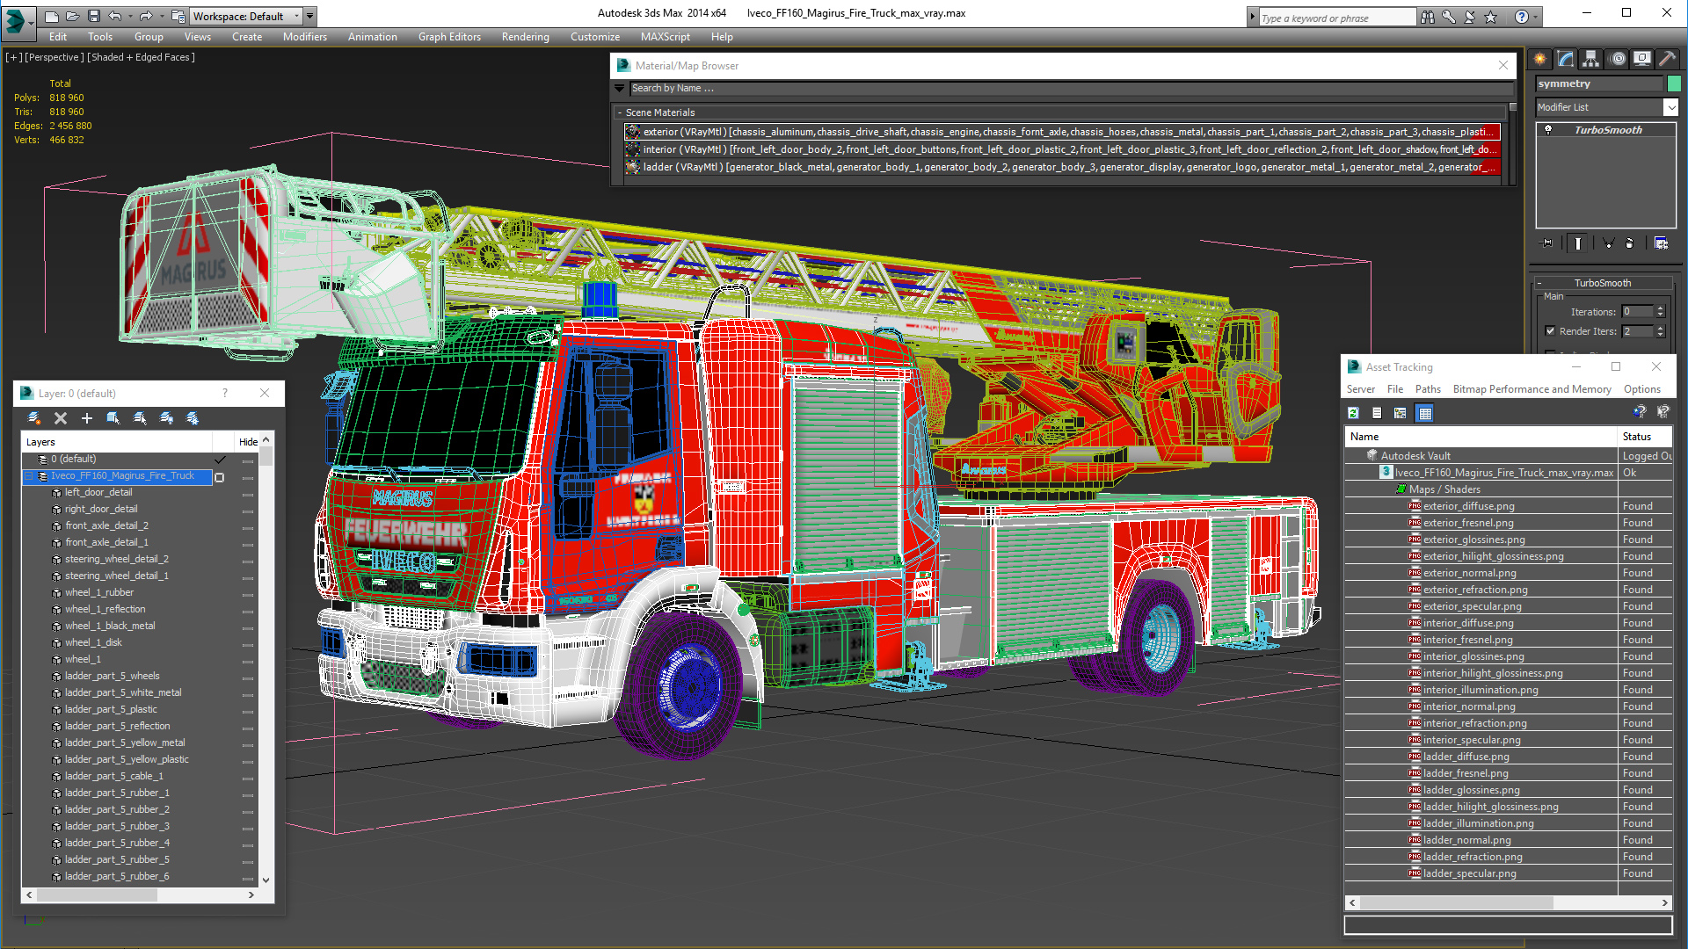Collapse the TurboSmooth rollout
Screen dimensions: 1688x949
[1603, 283]
